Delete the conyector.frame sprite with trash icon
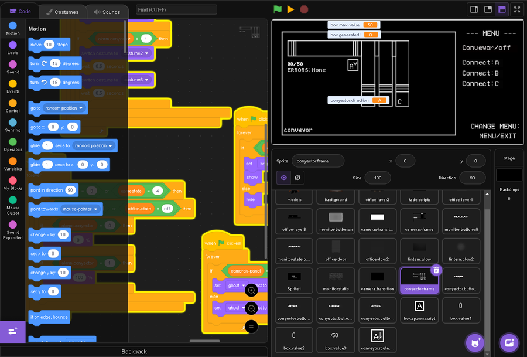Viewport: 527px width, 357px height. tap(436, 270)
